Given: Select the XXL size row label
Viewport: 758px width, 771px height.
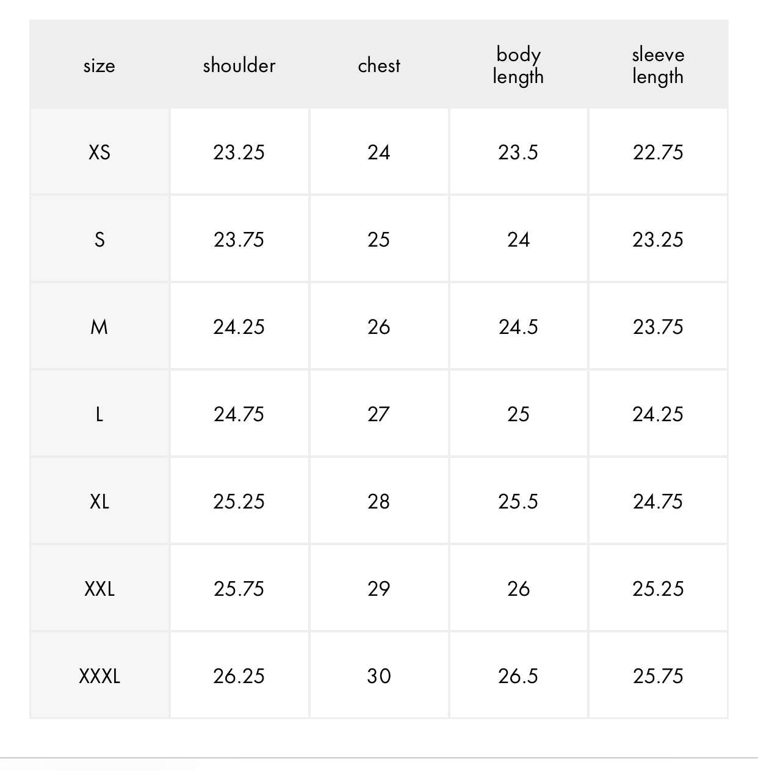Looking at the screenshot, I should (99, 588).
